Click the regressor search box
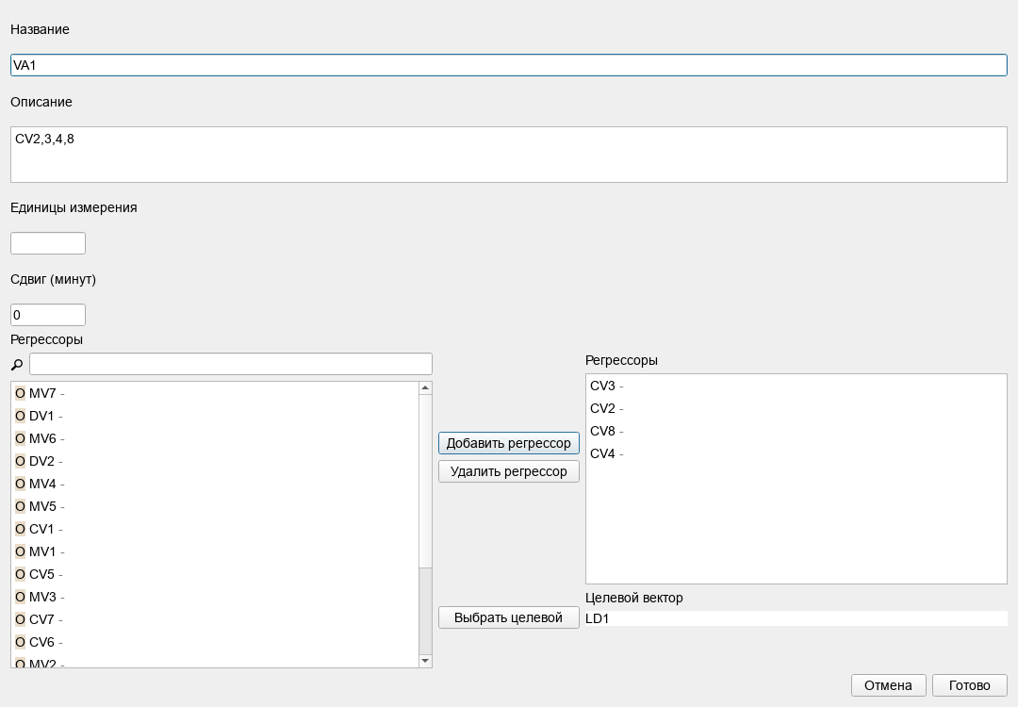Screen dimensions: 1018x707 click(x=231, y=364)
